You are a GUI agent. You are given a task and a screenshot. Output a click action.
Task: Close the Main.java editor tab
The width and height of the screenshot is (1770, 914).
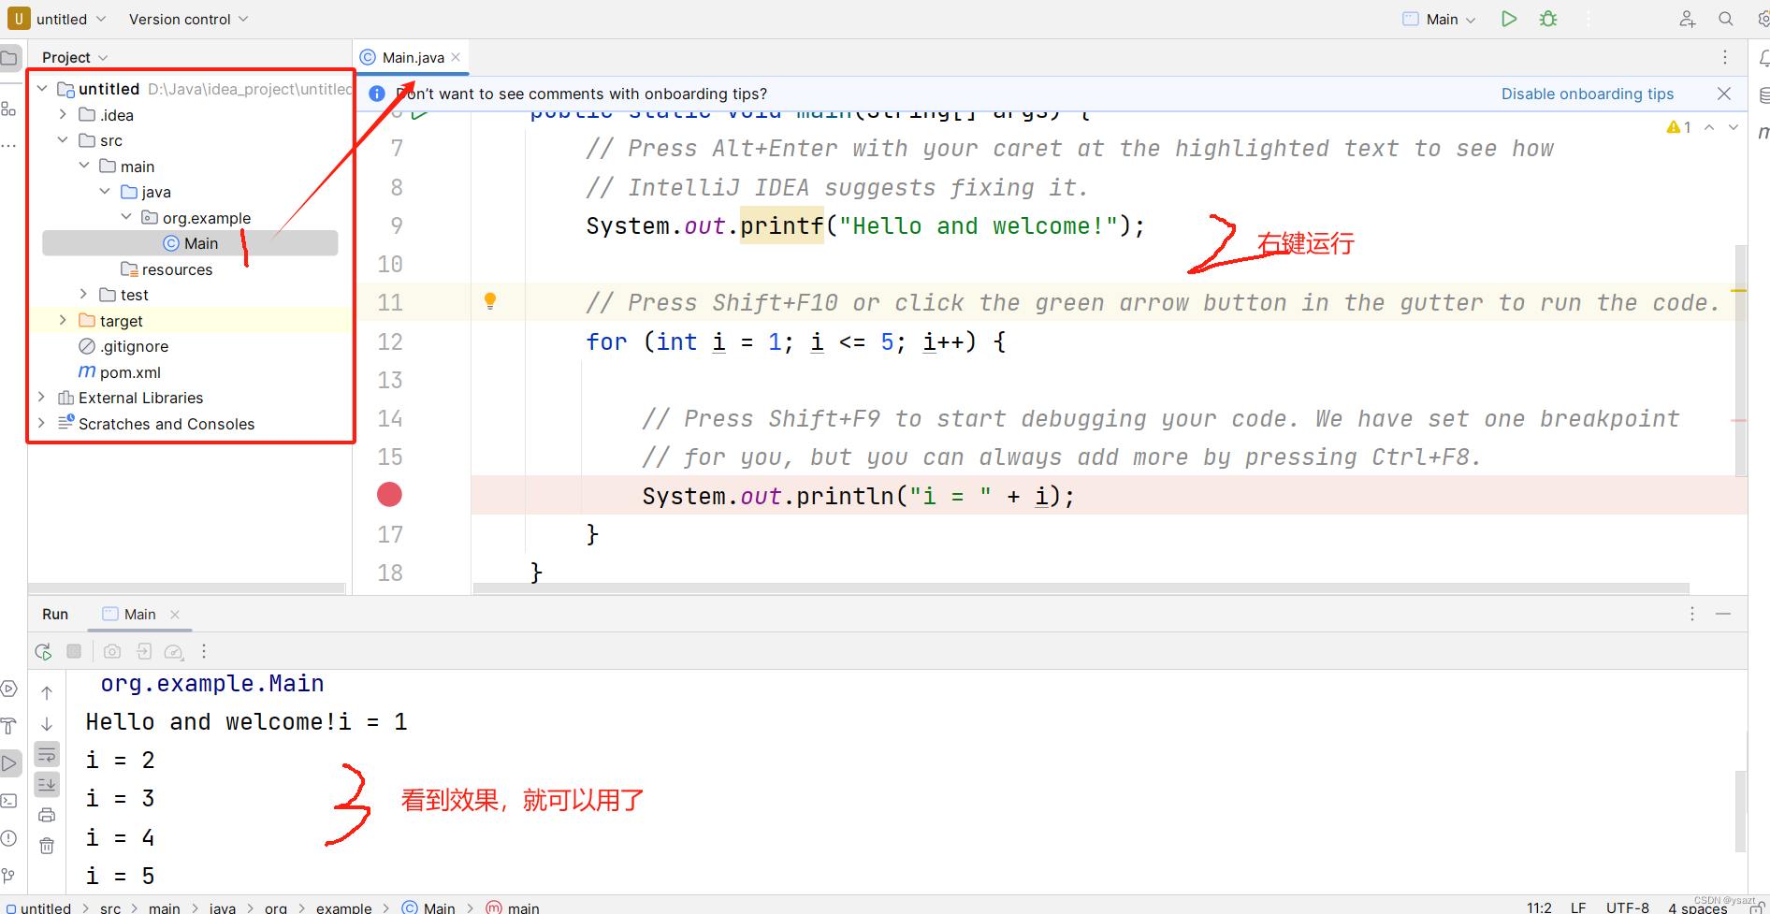coord(456,57)
